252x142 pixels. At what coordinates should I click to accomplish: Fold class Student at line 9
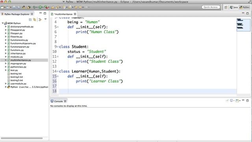click(x=57, y=47)
